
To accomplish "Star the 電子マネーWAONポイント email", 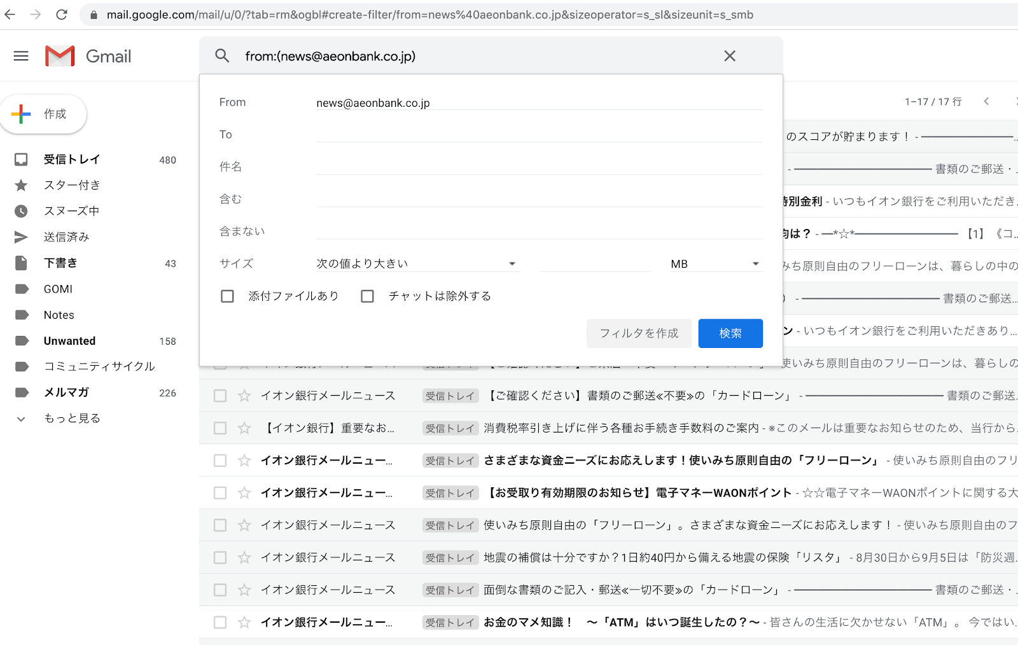I will [244, 493].
